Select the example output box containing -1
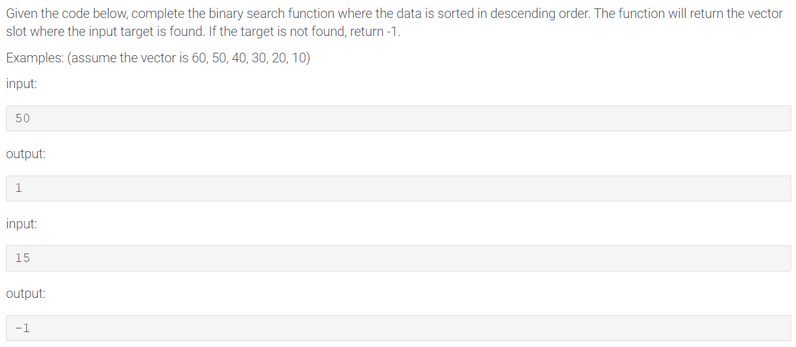 [x=398, y=328]
